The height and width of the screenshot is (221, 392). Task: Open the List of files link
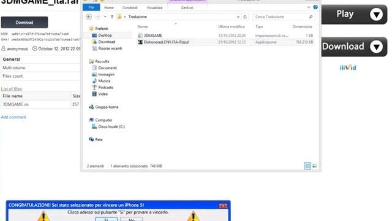coord(12,89)
